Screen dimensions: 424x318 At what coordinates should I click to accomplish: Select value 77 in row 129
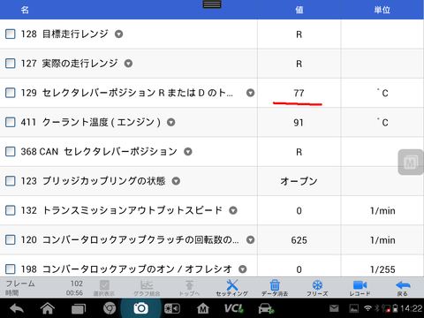(x=299, y=93)
